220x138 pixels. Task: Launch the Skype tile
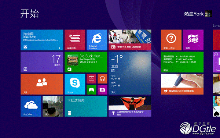coord(75,84)
